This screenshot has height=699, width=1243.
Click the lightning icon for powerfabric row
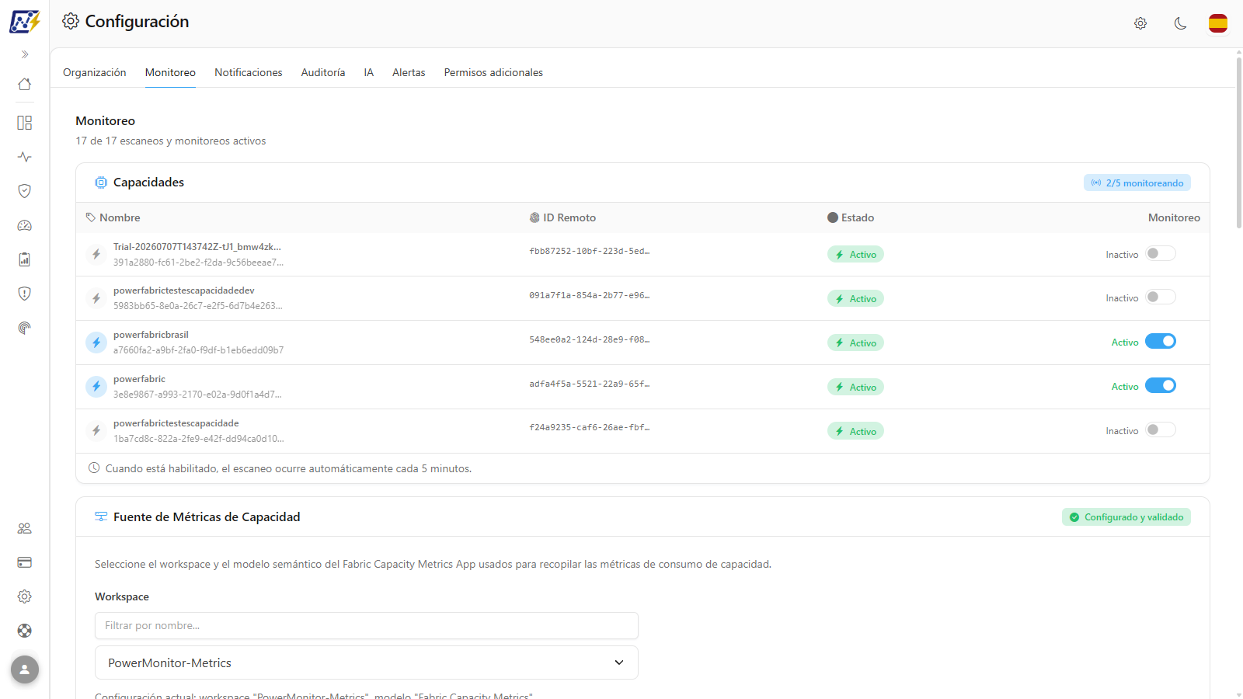(96, 387)
